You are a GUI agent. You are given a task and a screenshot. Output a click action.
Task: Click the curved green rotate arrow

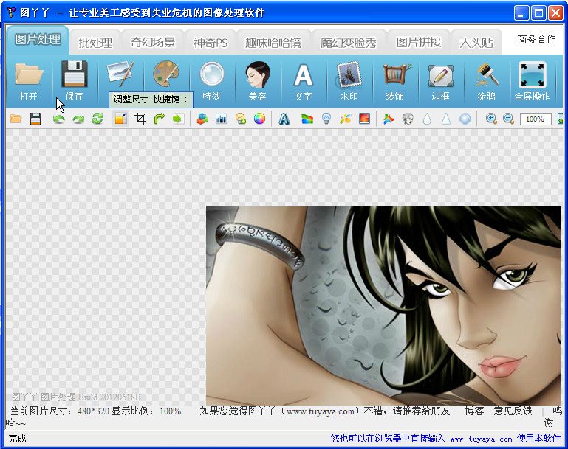160,119
